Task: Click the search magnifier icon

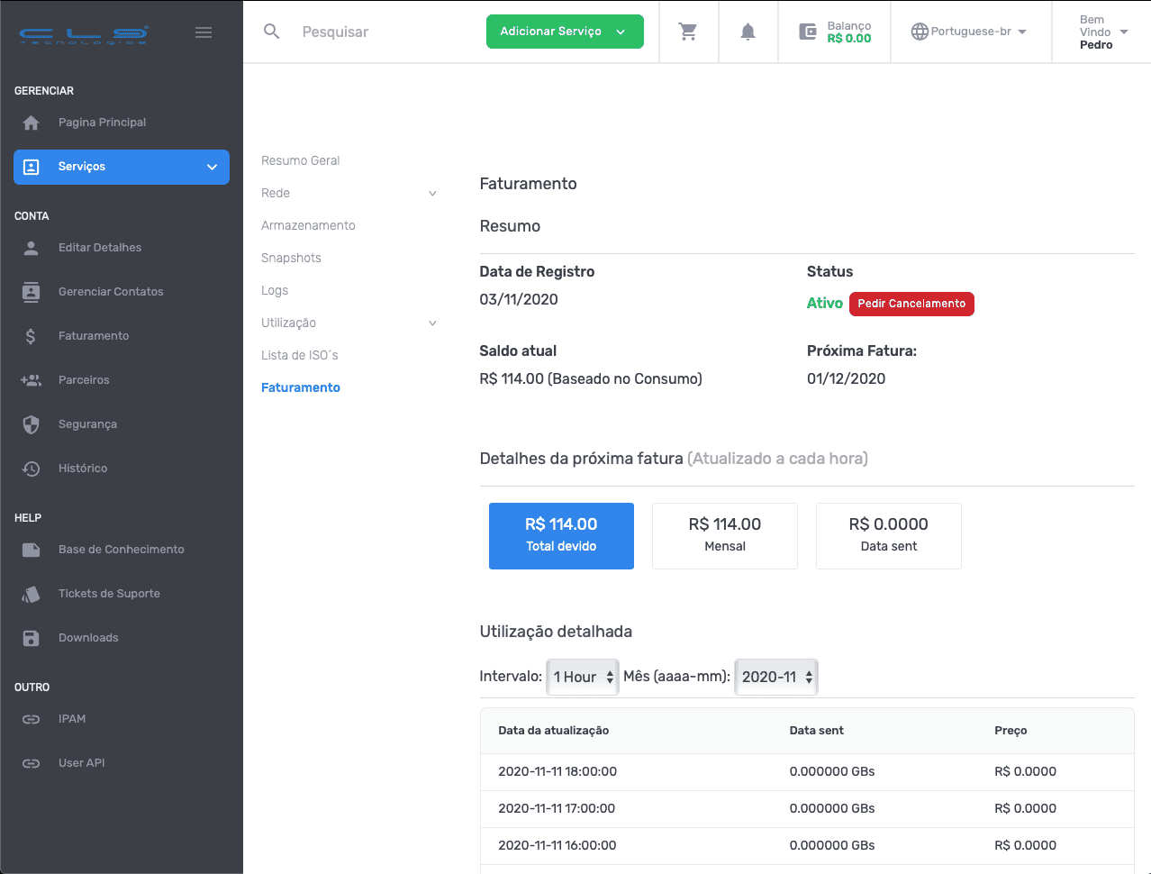Action: (271, 32)
